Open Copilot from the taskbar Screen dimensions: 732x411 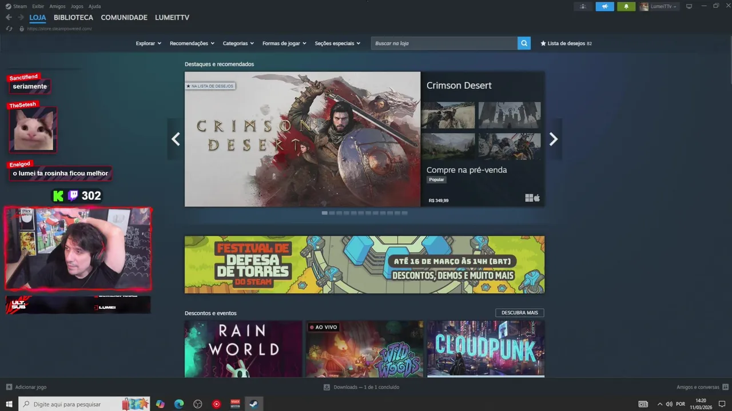click(160, 404)
